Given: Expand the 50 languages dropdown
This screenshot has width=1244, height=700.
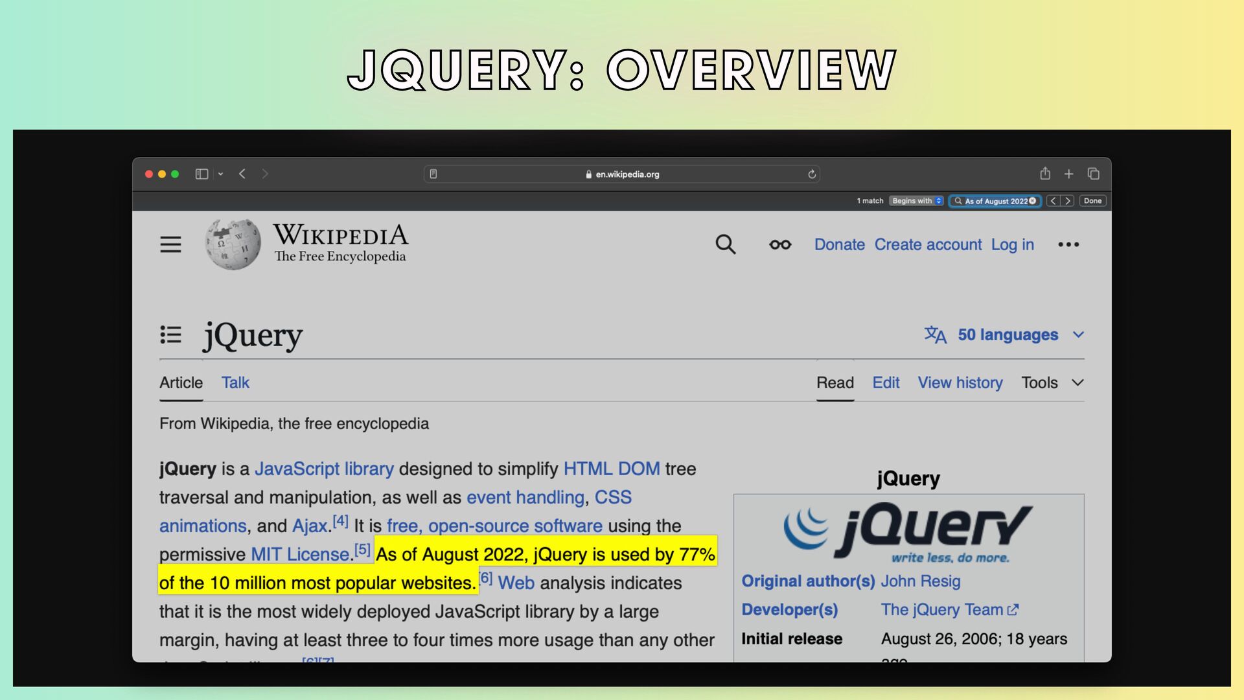Looking at the screenshot, I should coord(1008,334).
